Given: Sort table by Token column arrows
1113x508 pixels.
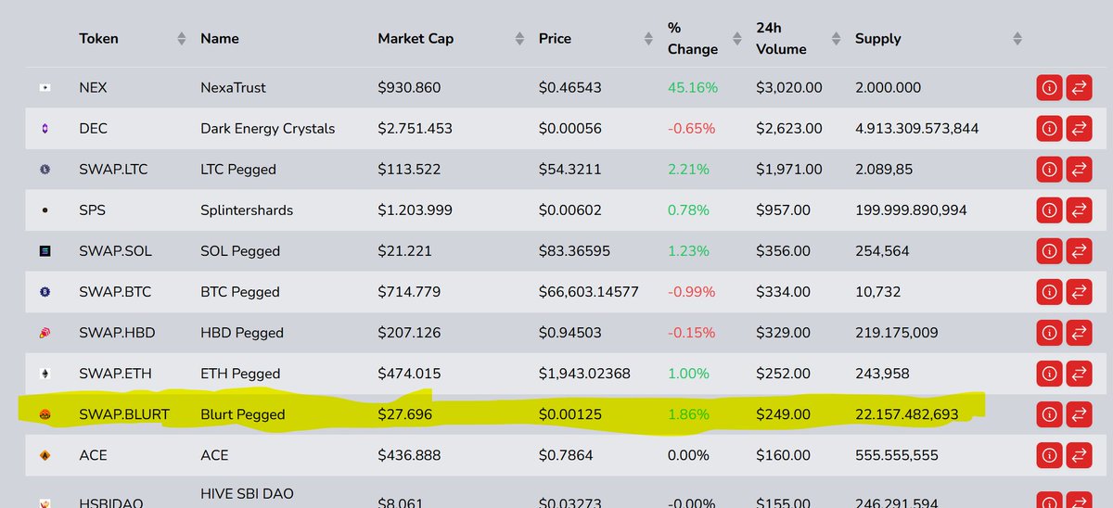Looking at the screenshot, I should [x=181, y=39].
